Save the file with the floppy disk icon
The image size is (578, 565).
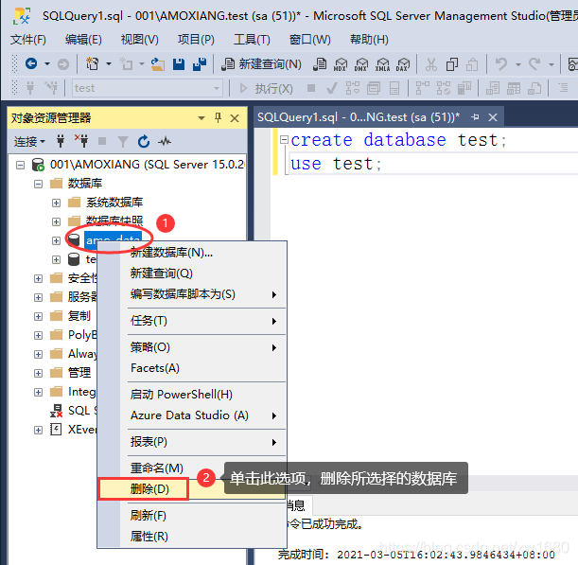tap(178, 64)
